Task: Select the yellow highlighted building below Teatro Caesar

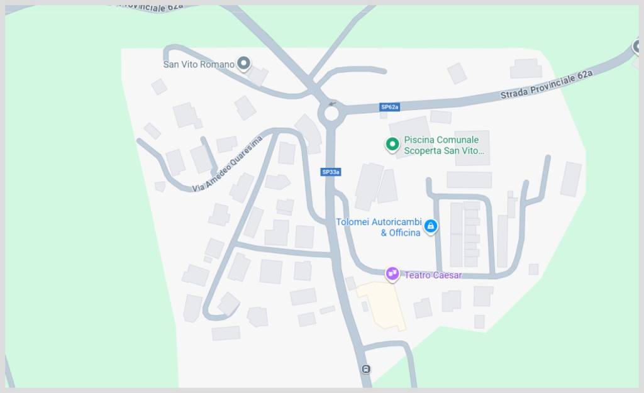Action: (x=381, y=306)
